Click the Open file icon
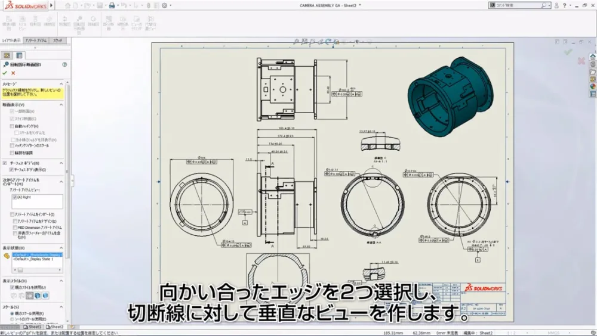This screenshot has width=597, height=336. pyautogui.click(x=87, y=5)
